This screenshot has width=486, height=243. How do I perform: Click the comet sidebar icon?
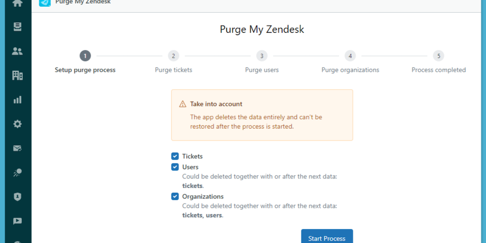coord(18,172)
